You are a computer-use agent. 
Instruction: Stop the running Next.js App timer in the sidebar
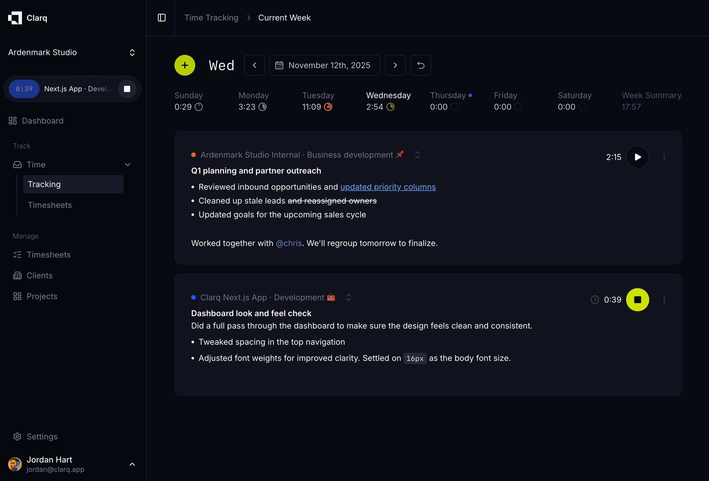[127, 89]
